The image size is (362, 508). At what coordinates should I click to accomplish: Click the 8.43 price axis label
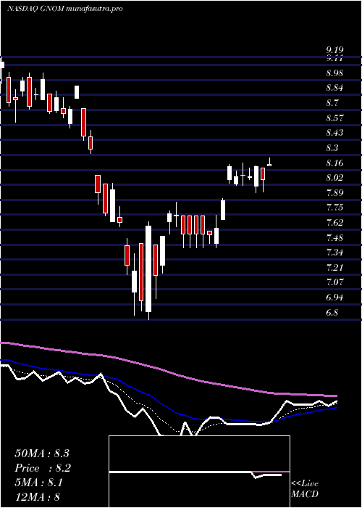334,133
